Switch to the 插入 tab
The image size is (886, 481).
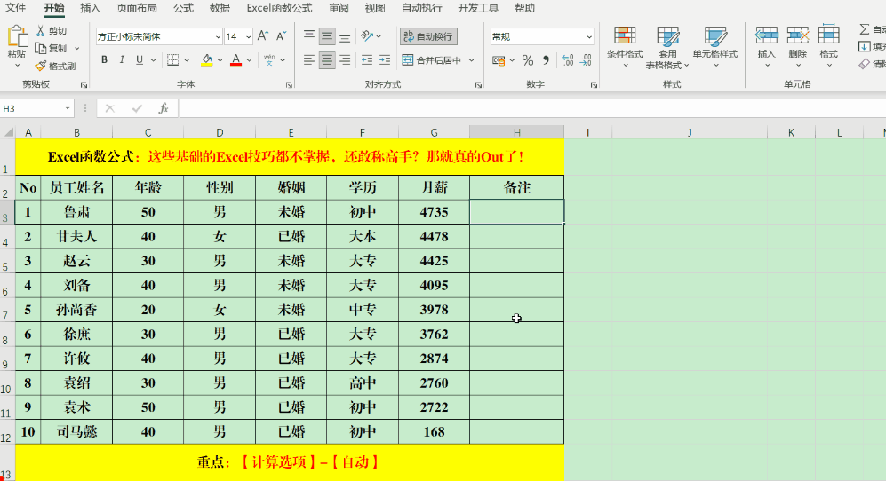[91, 8]
